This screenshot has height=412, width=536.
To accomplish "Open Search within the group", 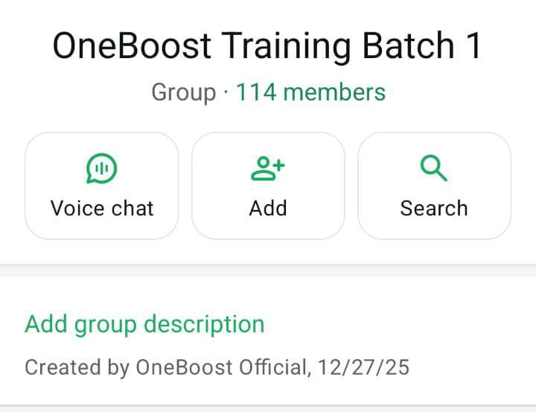I will click(434, 186).
